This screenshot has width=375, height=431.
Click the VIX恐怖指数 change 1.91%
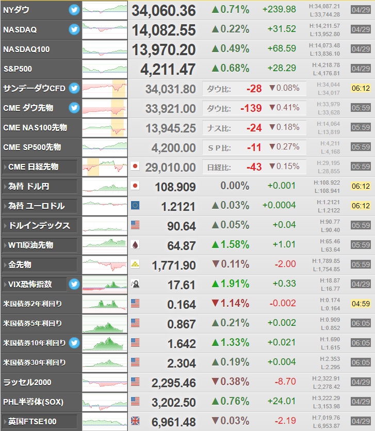pyautogui.click(x=231, y=284)
